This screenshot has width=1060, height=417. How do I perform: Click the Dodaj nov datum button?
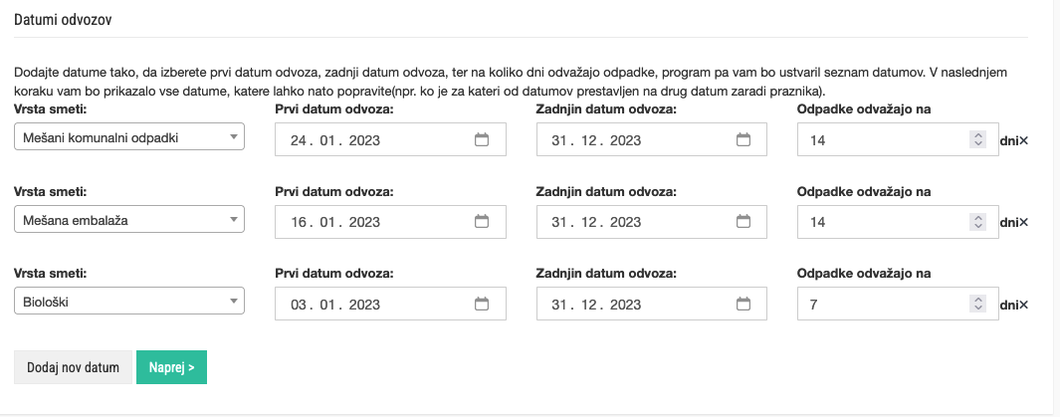(73, 368)
